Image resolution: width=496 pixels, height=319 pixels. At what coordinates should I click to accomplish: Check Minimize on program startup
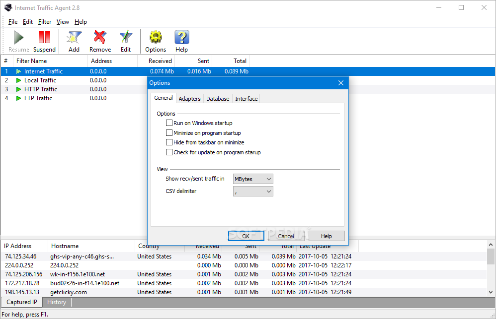[x=169, y=132]
